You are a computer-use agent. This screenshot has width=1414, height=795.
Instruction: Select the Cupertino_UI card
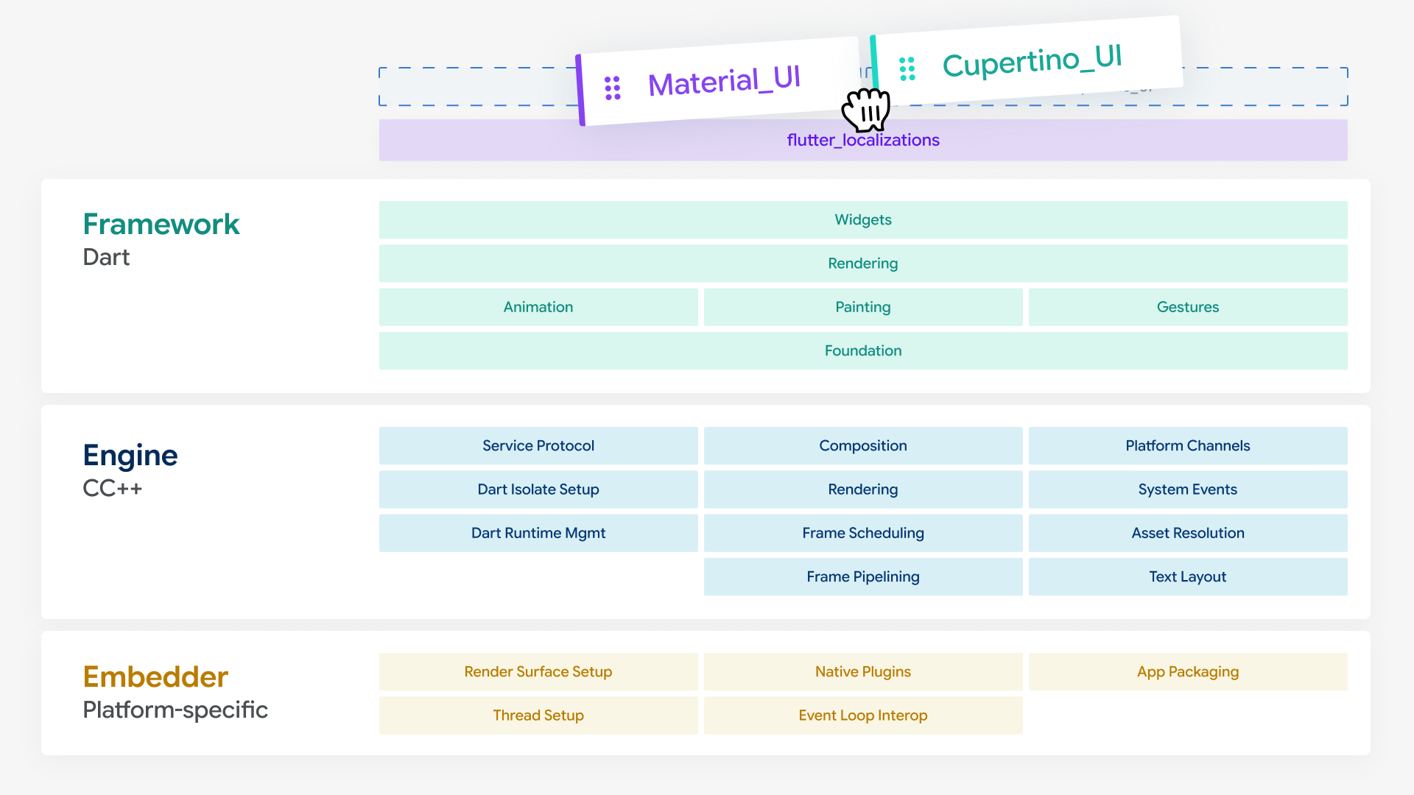click(1027, 61)
